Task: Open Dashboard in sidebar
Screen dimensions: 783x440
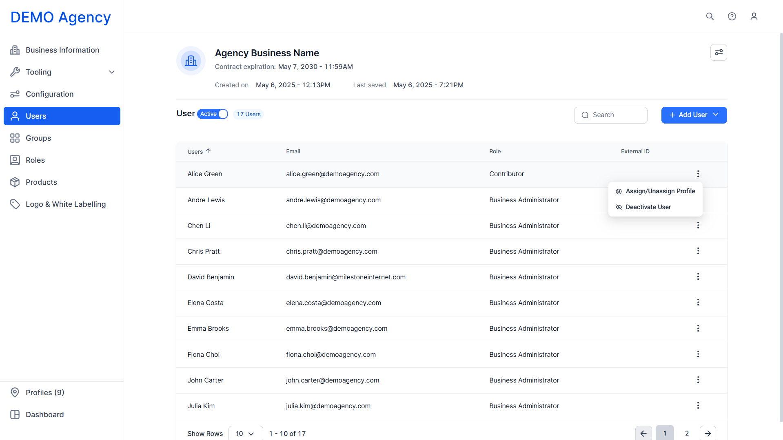Action: pyautogui.click(x=62, y=415)
